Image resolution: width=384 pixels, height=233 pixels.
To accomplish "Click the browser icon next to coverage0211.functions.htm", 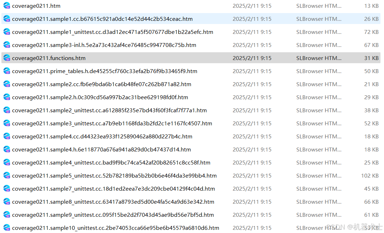I will click(x=6, y=58).
